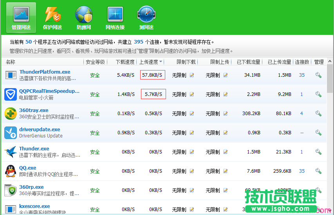Click the QQ.exe penguin icon

tap(11, 171)
